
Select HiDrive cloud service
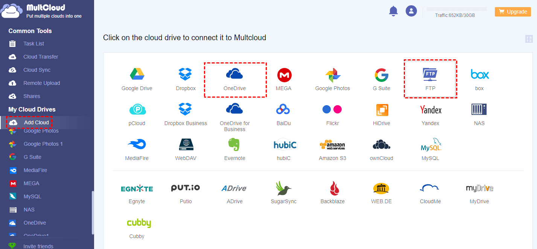[x=382, y=110]
